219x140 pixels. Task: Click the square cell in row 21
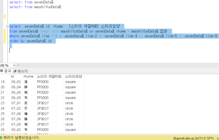point(74,92)
